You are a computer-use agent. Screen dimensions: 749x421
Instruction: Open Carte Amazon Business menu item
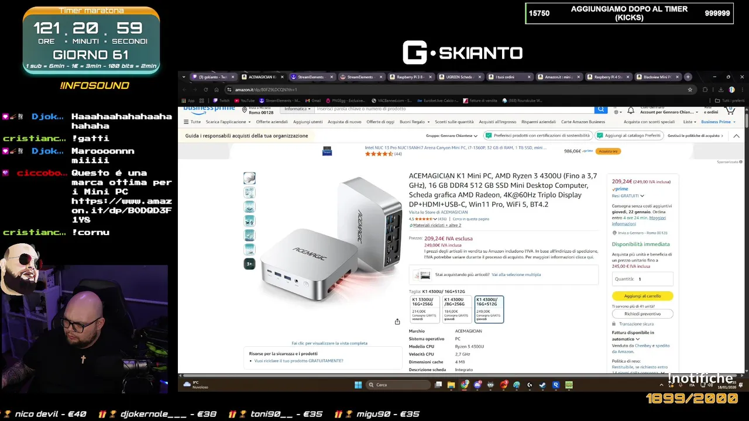coord(583,122)
